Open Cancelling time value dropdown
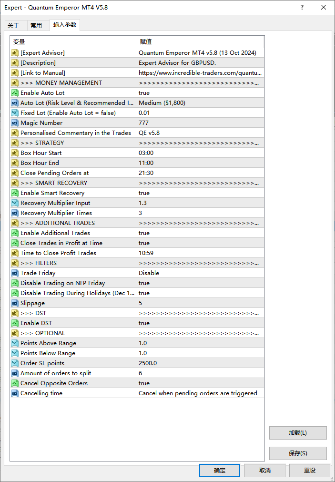 click(x=200, y=393)
